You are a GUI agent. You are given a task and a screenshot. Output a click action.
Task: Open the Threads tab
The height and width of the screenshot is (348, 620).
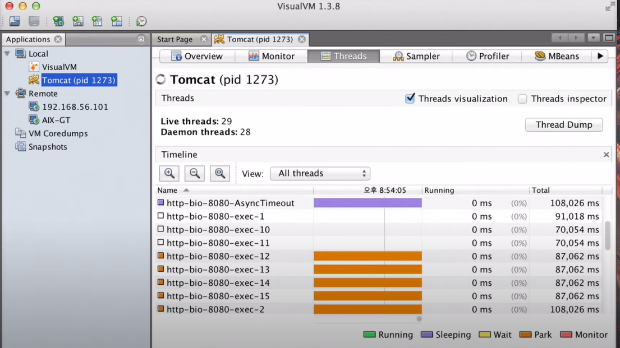pos(343,56)
